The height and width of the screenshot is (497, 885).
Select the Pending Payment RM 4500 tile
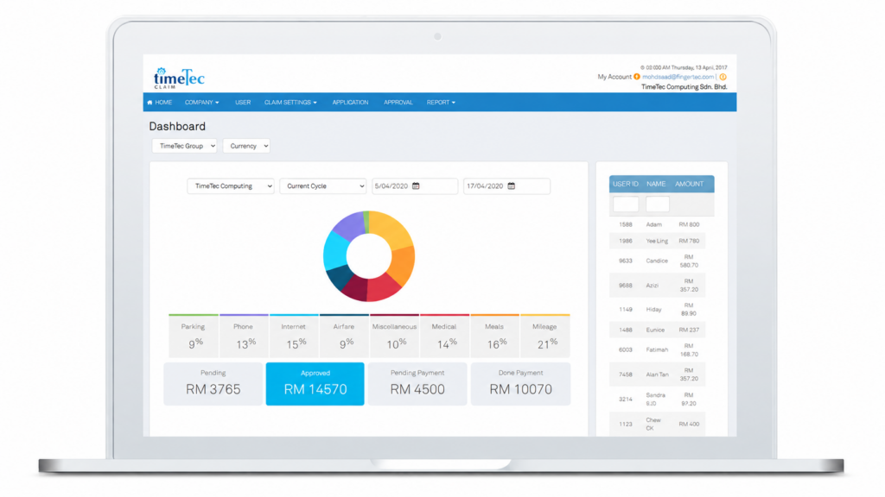click(x=417, y=384)
